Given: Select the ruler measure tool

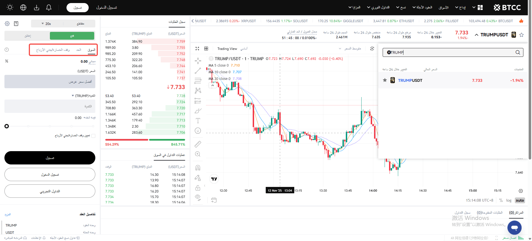Looking at the screenshot, I should pos(198,144).
